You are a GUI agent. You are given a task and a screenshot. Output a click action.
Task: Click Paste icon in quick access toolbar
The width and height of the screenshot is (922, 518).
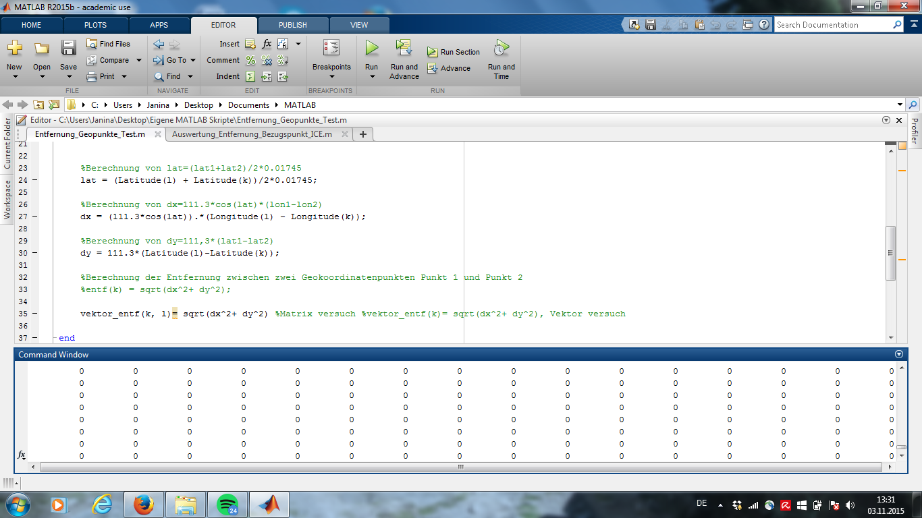coord(699,25)
